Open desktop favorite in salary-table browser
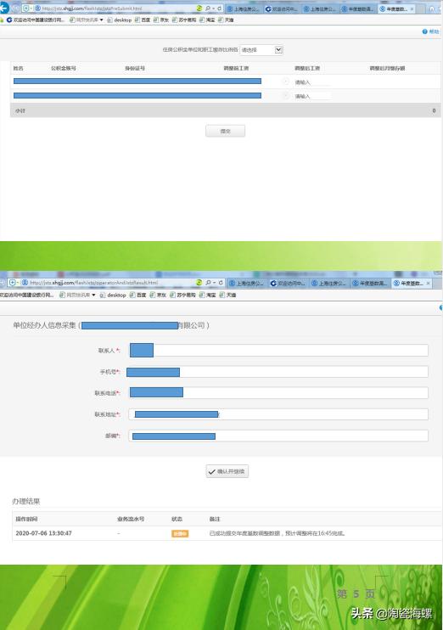 click(120, 20)
